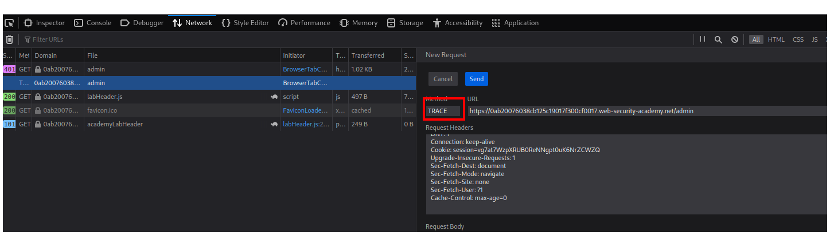Open the Storage panel tab

405,23
